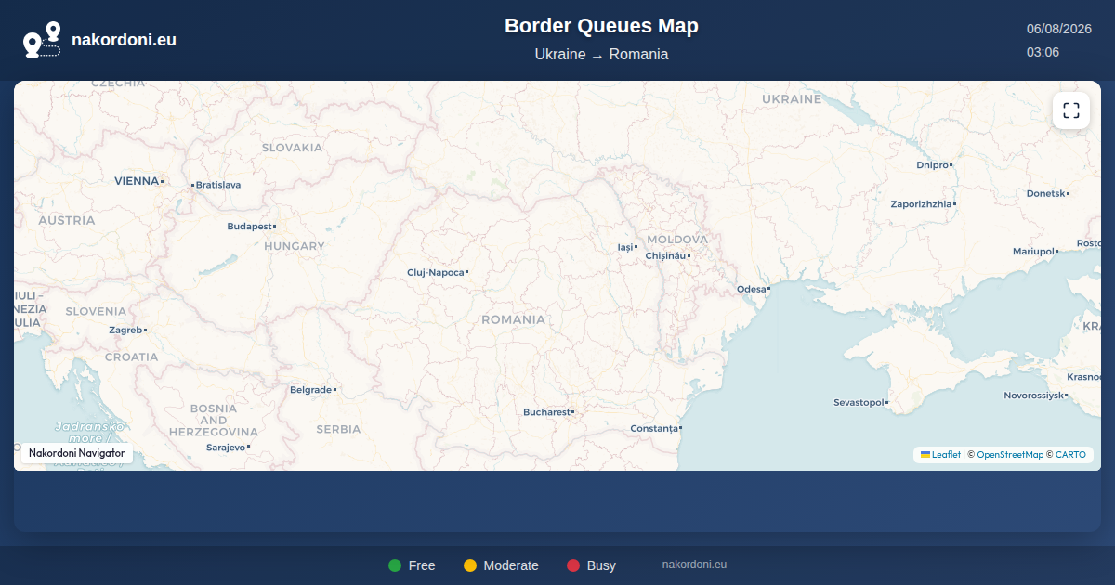Click the time 03:06

tap(1043, 52)
